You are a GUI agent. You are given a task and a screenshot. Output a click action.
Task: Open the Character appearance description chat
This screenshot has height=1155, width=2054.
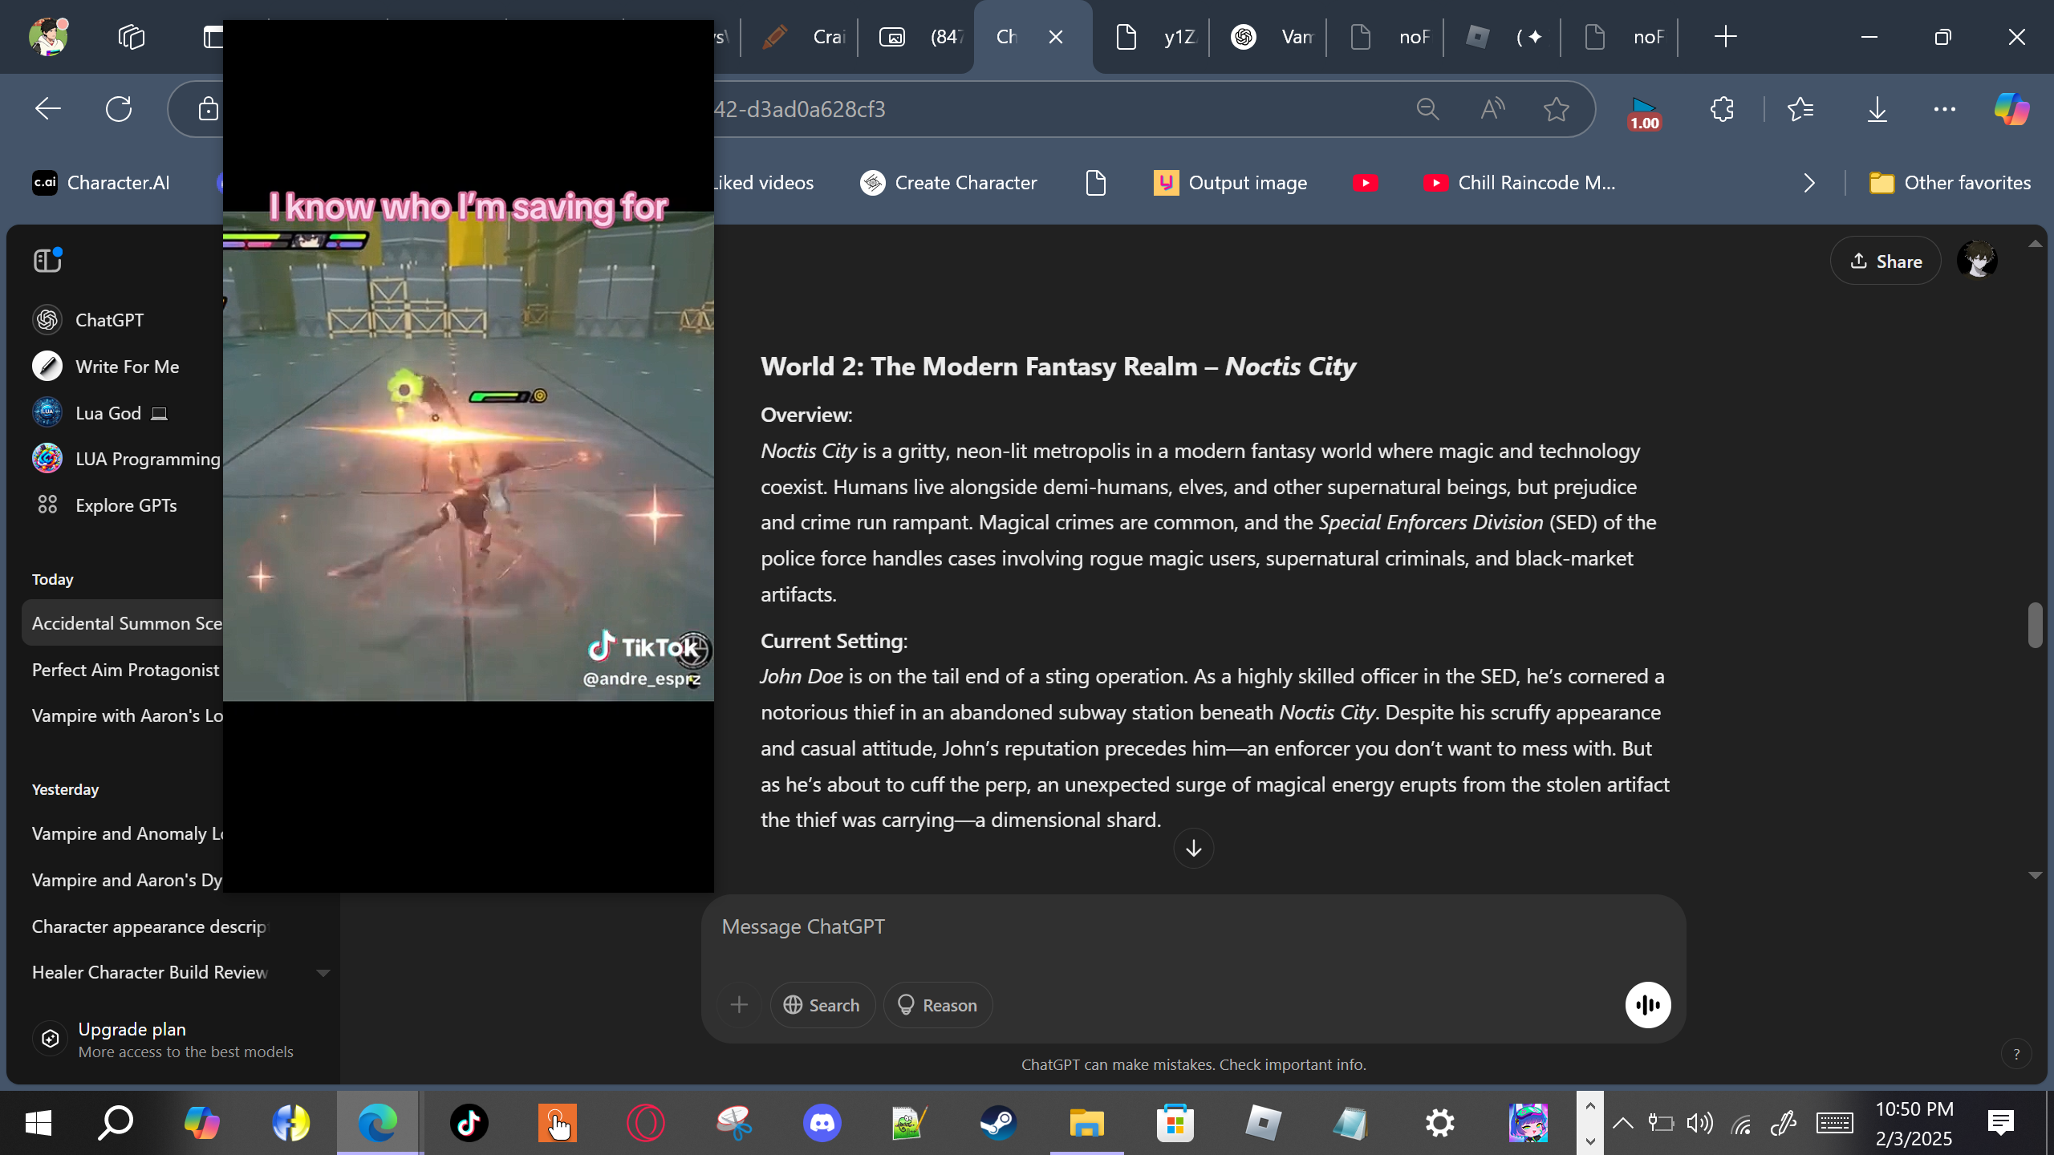149,926
